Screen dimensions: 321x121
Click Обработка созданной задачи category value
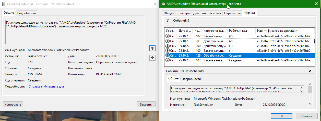[x=116, y=62]
